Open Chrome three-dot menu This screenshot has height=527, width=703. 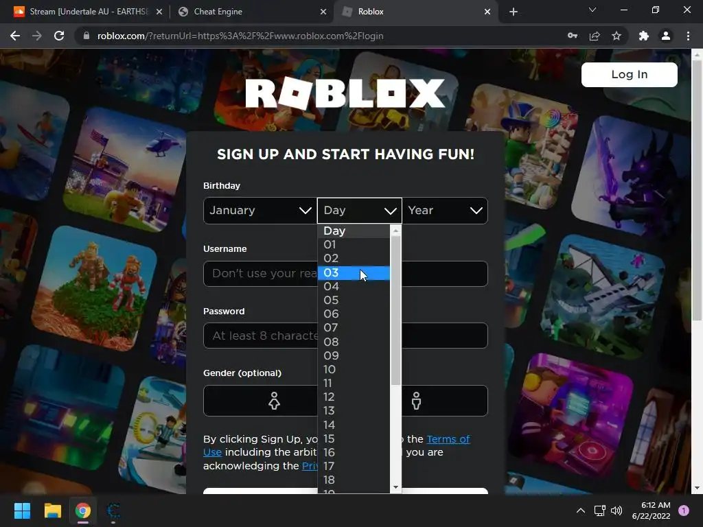click(x=688, y=36)
